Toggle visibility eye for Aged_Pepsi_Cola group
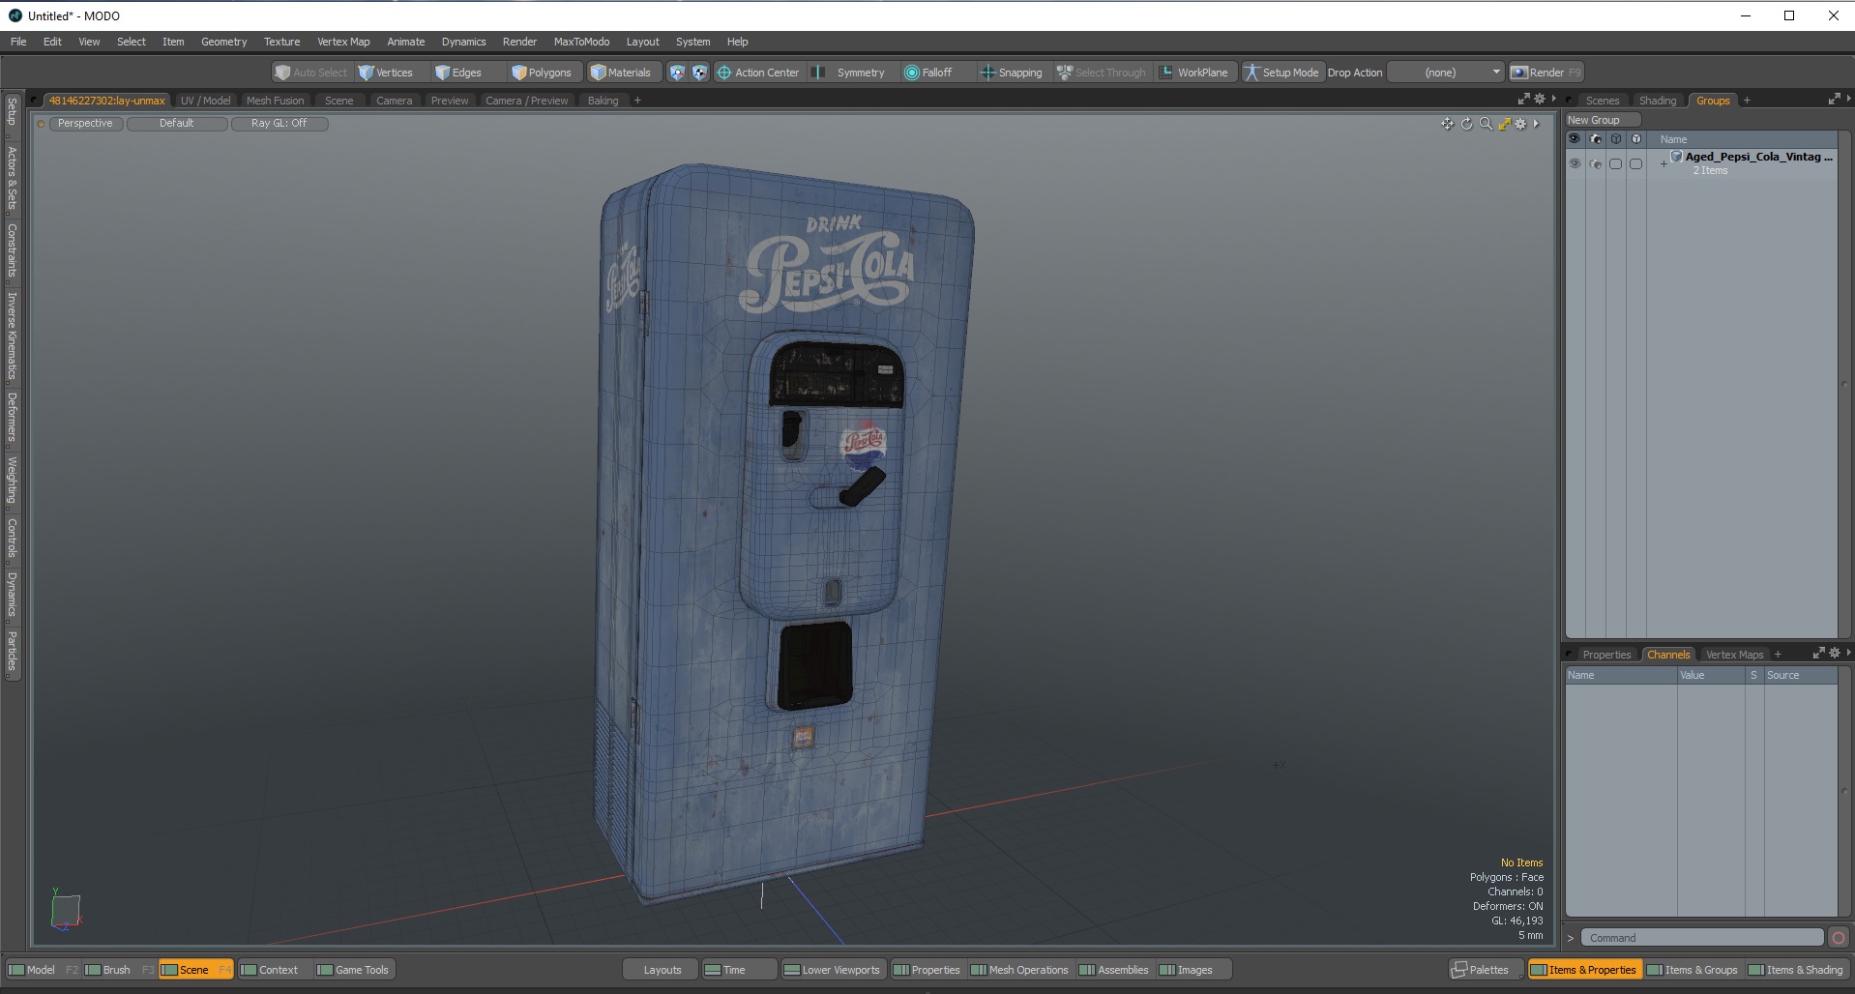This screenshot has height=994, width=1855. click(1575, 164)
